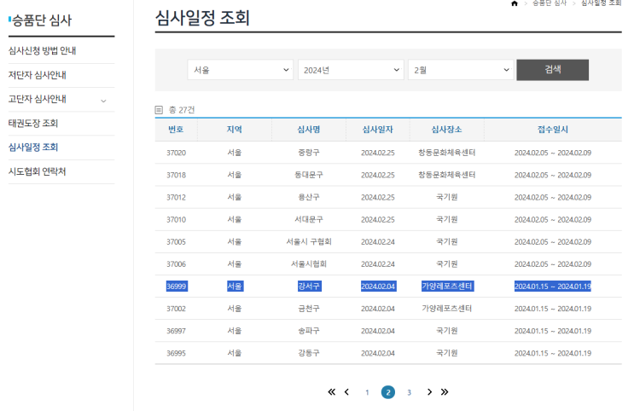634x411 pixels.
Task: Click row number 37002
Action: pyautogui.click(x=177, y=309)
